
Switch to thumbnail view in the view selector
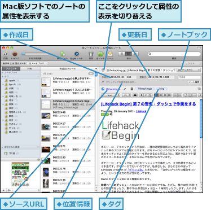tap(135, 54)
